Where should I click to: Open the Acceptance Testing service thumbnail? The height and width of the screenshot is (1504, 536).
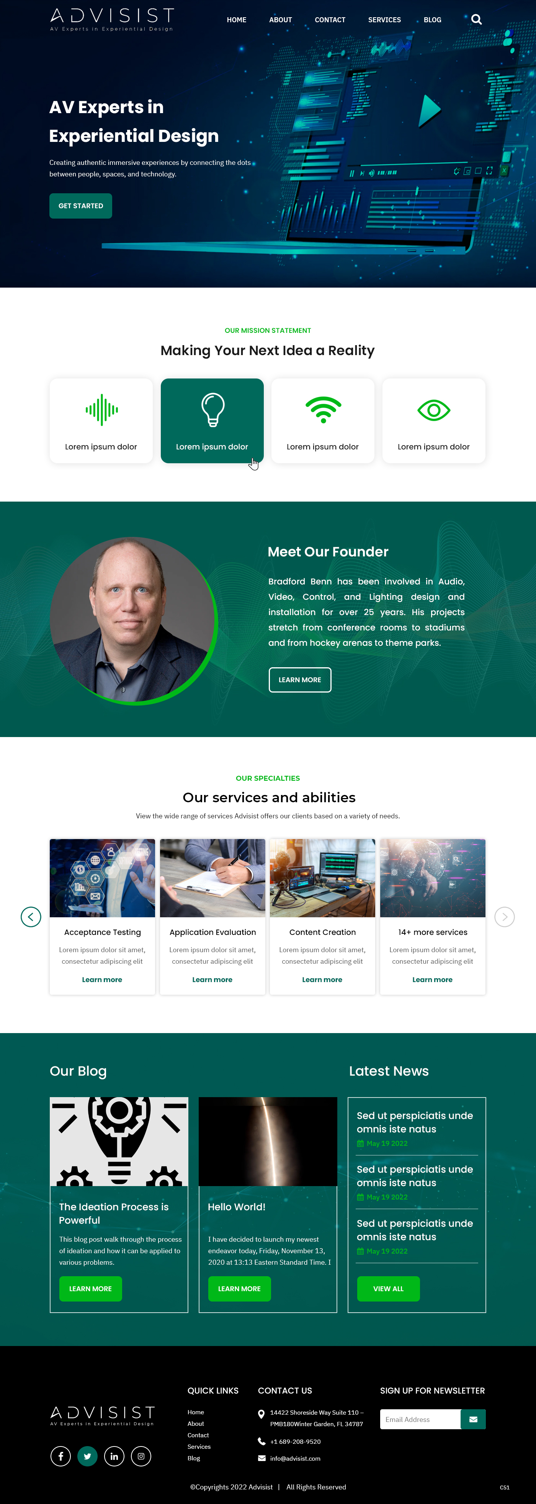[x=102, y=877]
